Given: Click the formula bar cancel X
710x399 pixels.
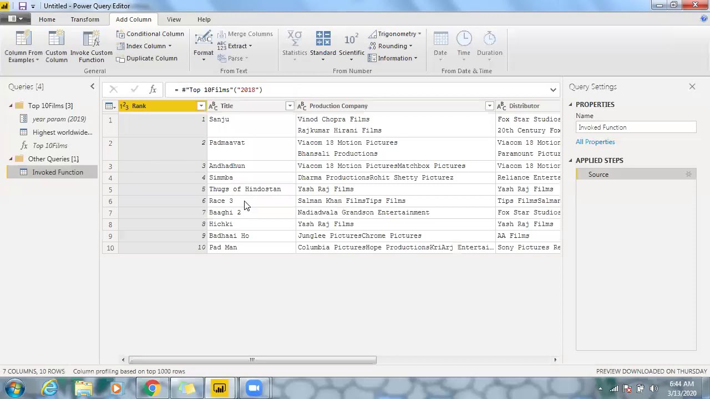Looking at the screenshot, I should click(x=114, y=89).
